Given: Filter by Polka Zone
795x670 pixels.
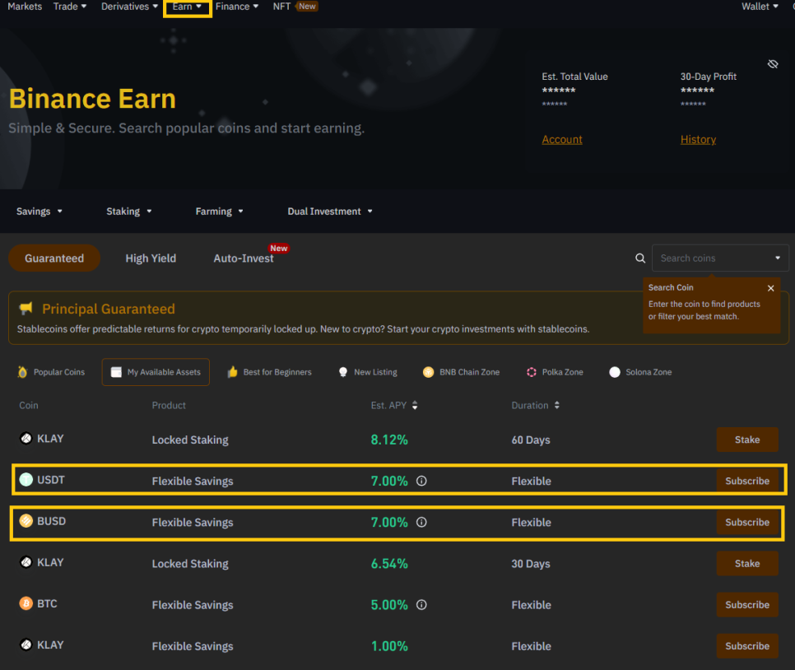Looking at the screenshot, I should pyautogui.click(x=555, y=372).
